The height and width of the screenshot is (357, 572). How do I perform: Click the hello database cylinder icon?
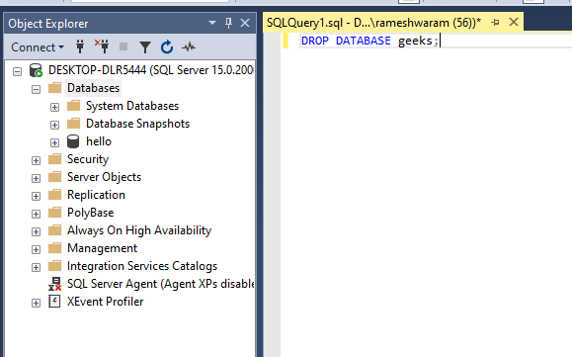click(x=73, y=141)
